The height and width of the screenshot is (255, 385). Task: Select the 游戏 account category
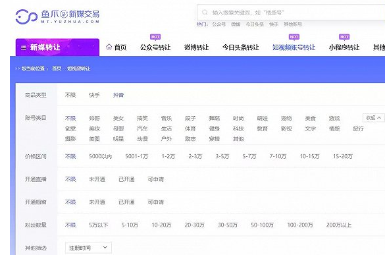coord(334,118)
